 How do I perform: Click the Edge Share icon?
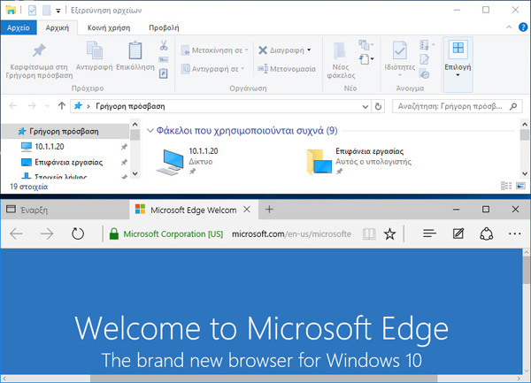pyautogui.click(x=486, y=234)
